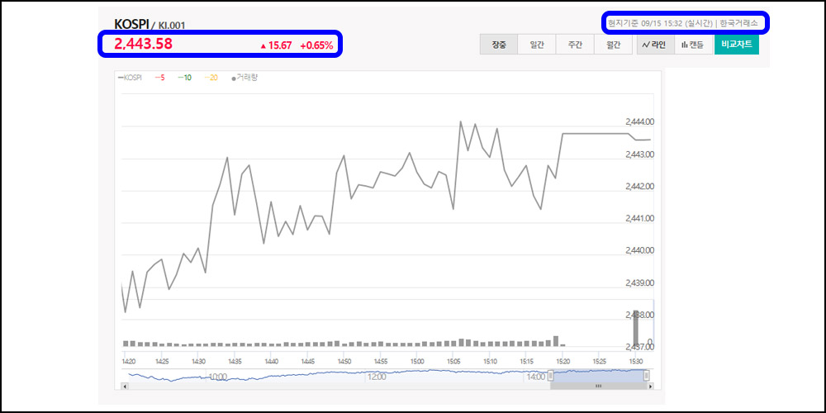The height and width of the screenshot is (413, 826).
Task: Grab the left range handle on navigator
Action: pos(550,376)
